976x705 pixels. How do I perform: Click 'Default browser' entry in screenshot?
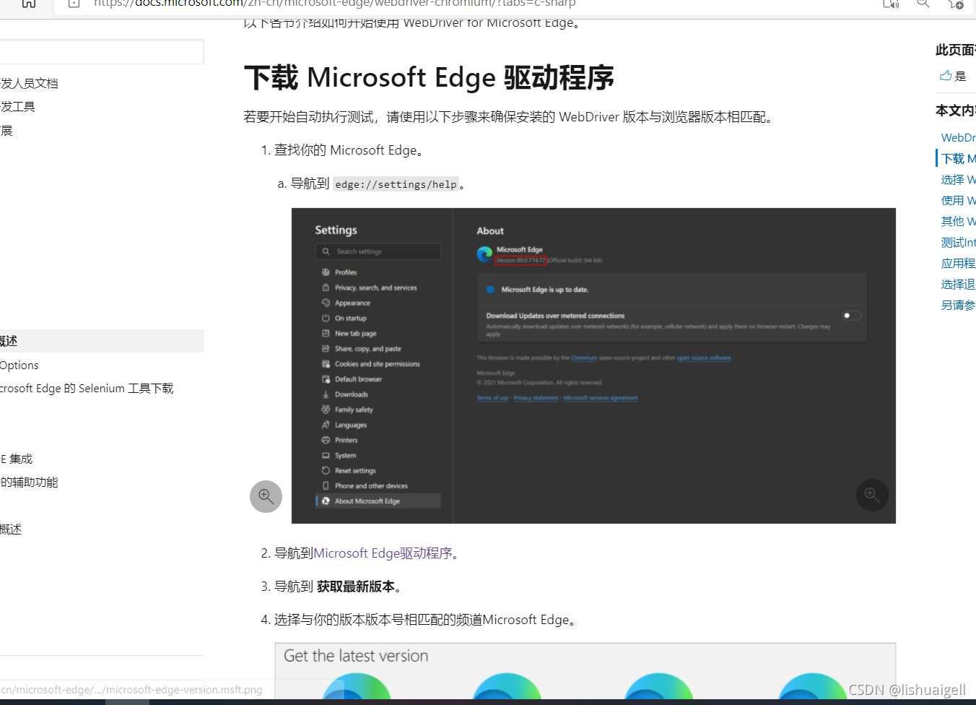pos(358,379)
